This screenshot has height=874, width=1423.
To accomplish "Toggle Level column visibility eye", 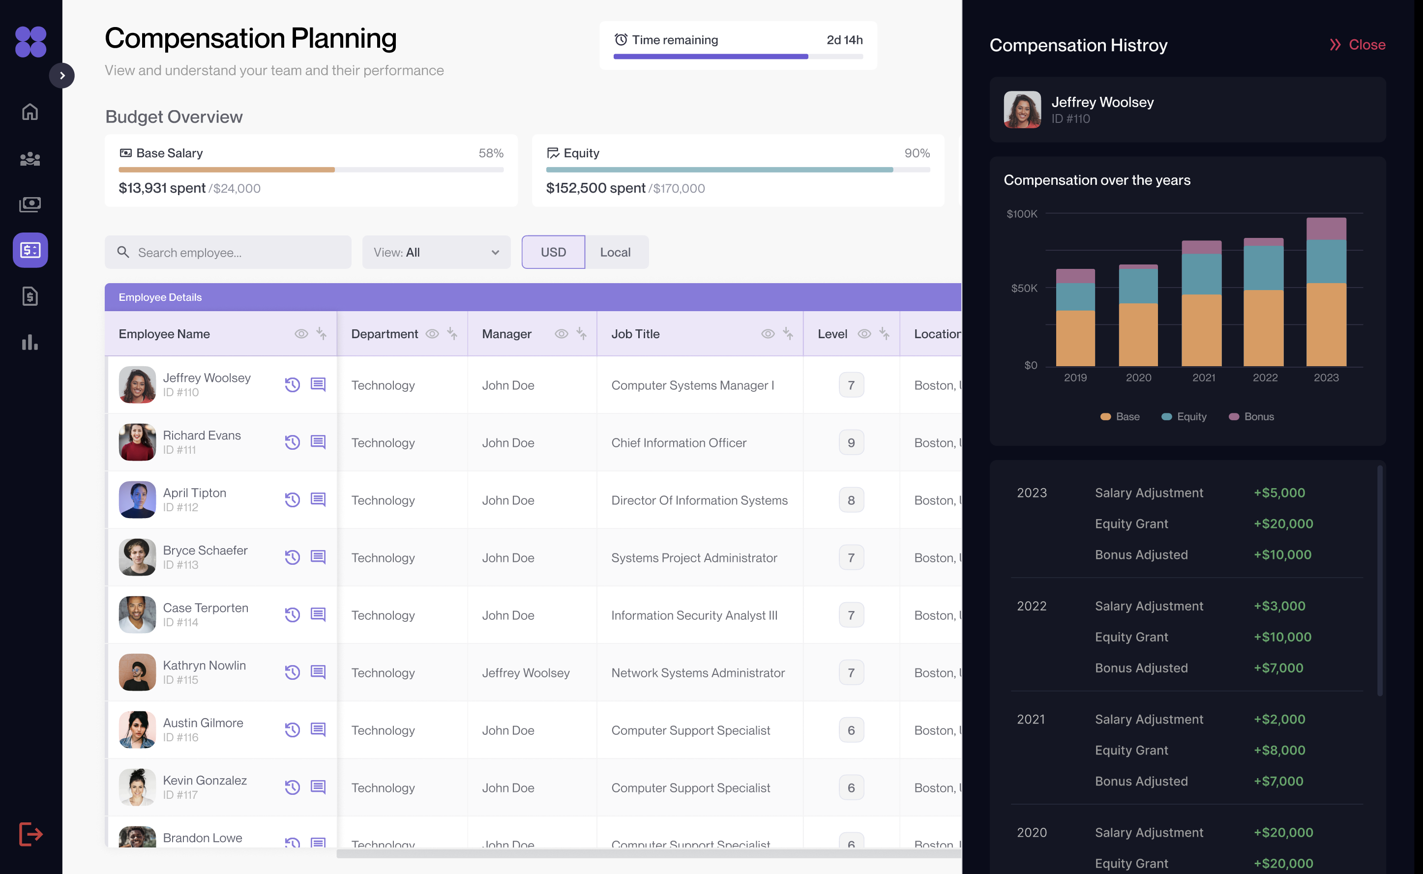I will 864,334.
